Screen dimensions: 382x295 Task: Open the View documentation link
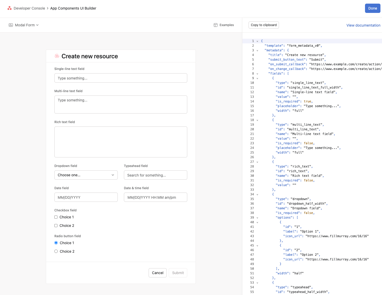363,25
